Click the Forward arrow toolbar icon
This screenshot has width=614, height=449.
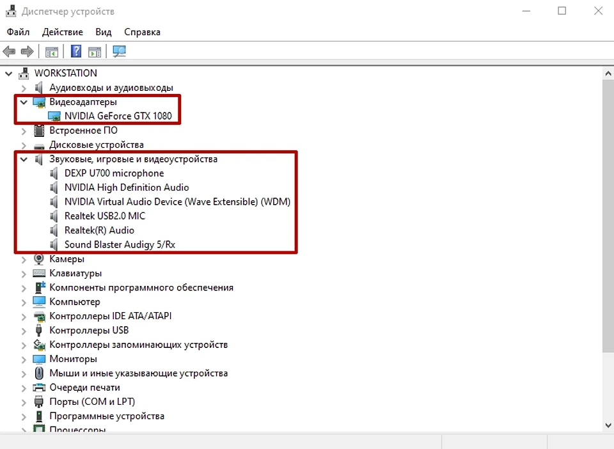(27, 51)
